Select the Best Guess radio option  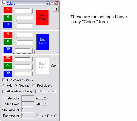click(34, 85)
